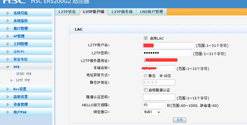Focus the 隧道认证密码 input field
Viewport: 247px width, 125px height.
click(159, 97)
